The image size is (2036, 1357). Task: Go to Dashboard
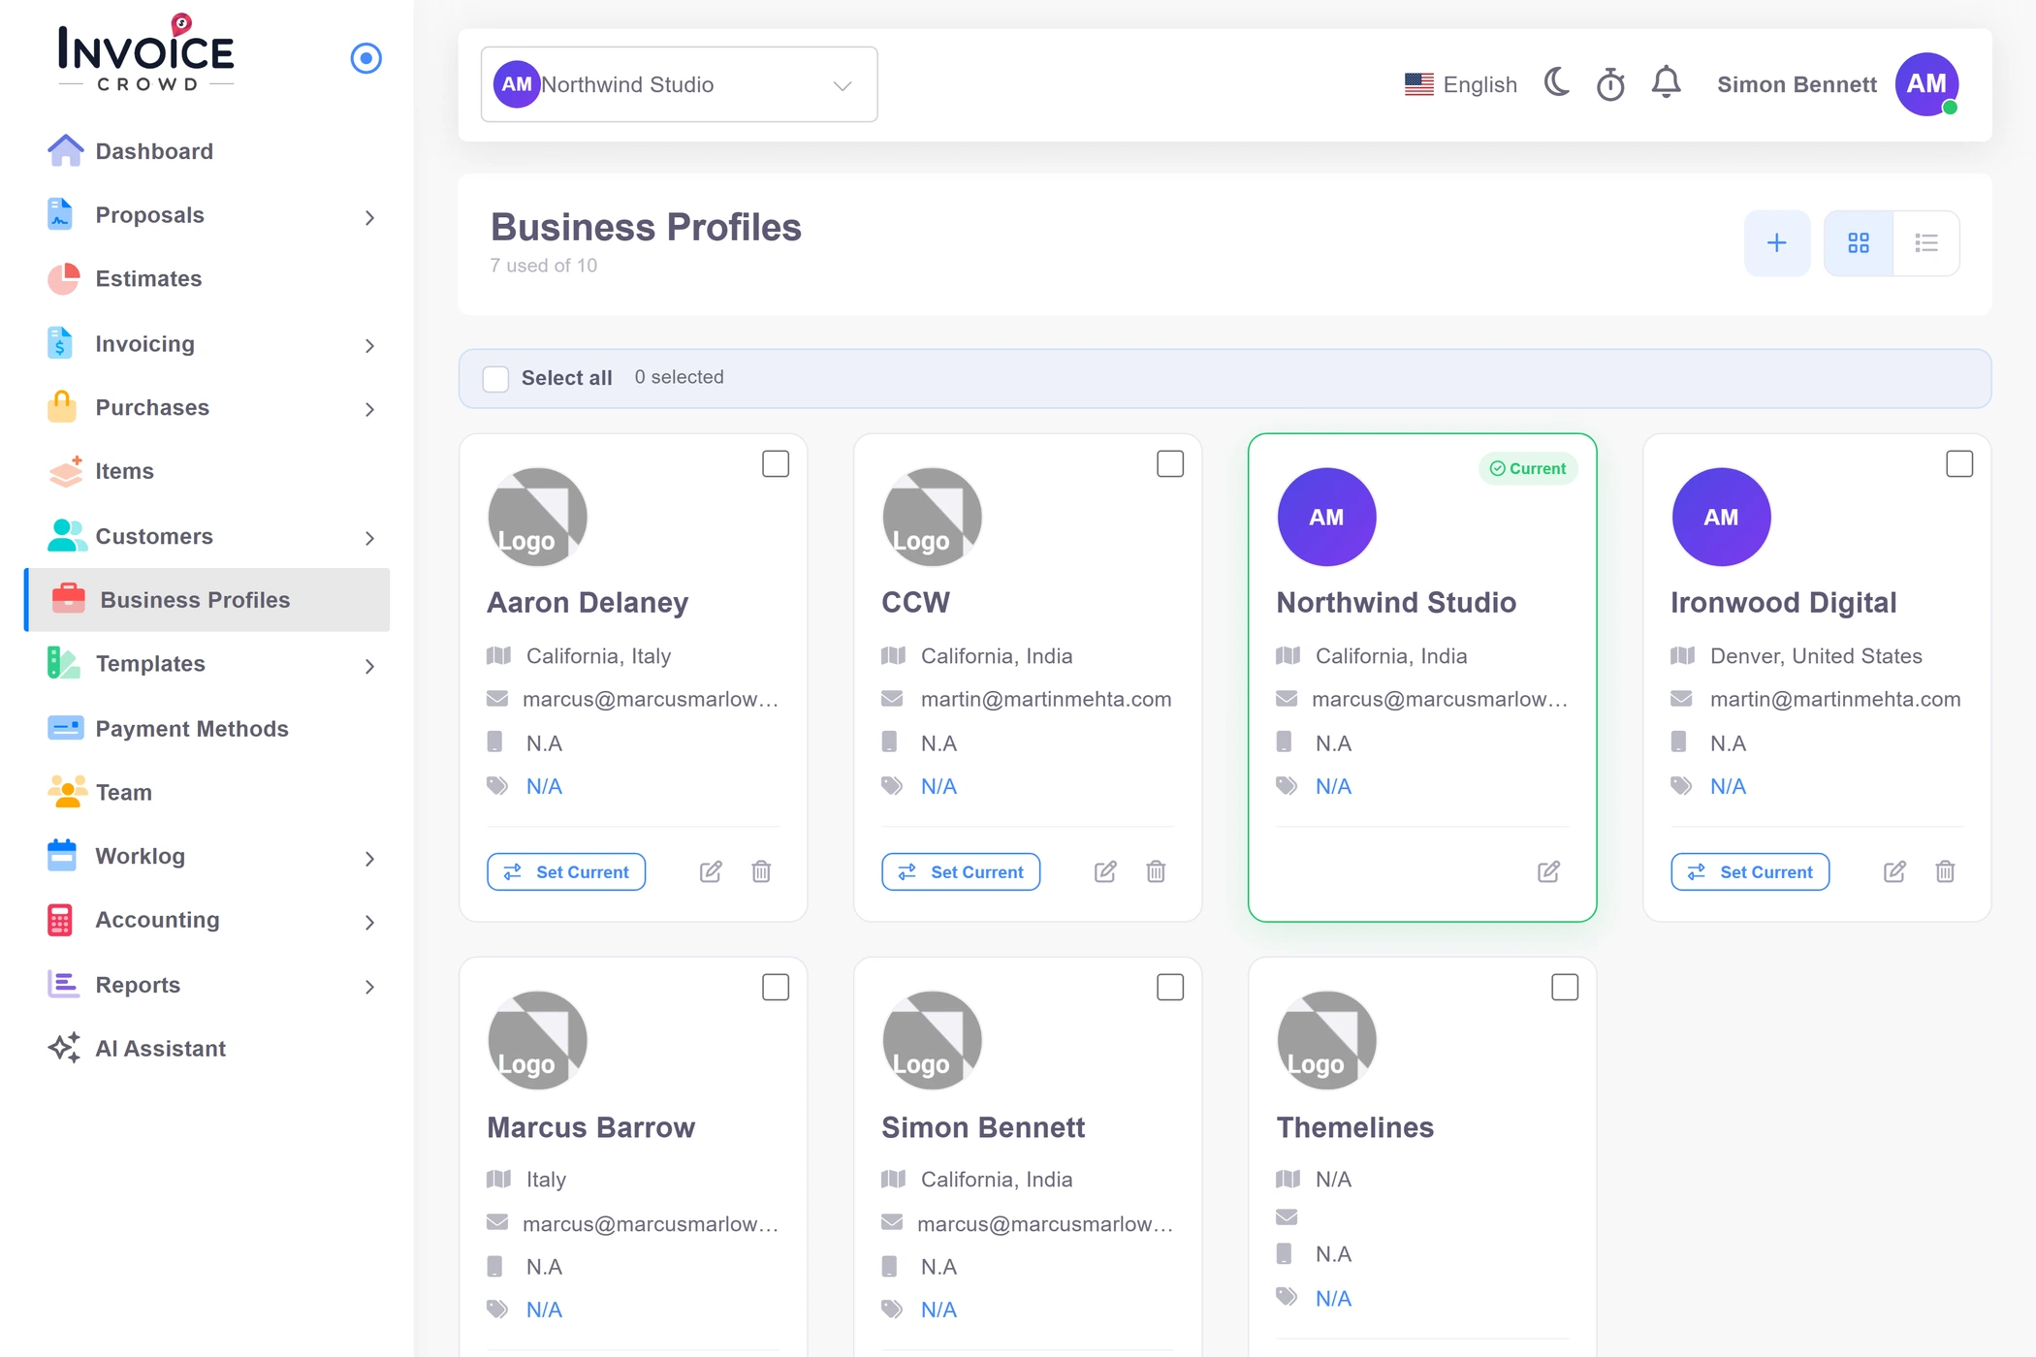click(208, 151)
